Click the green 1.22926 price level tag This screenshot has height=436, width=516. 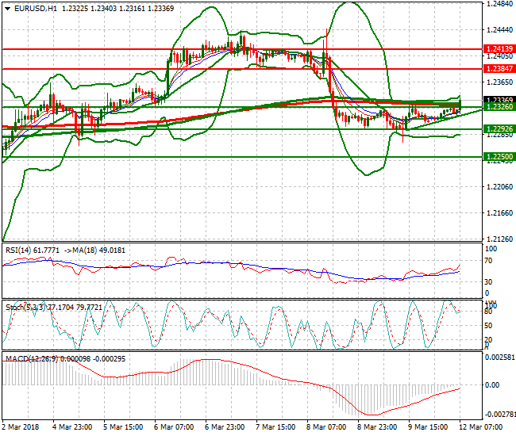click(499, 129)
